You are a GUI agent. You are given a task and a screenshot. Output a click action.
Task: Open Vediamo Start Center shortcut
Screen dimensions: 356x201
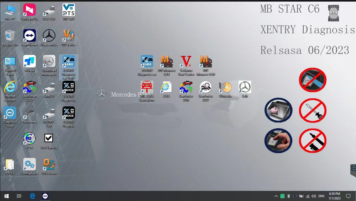click(x=186, y=62)
